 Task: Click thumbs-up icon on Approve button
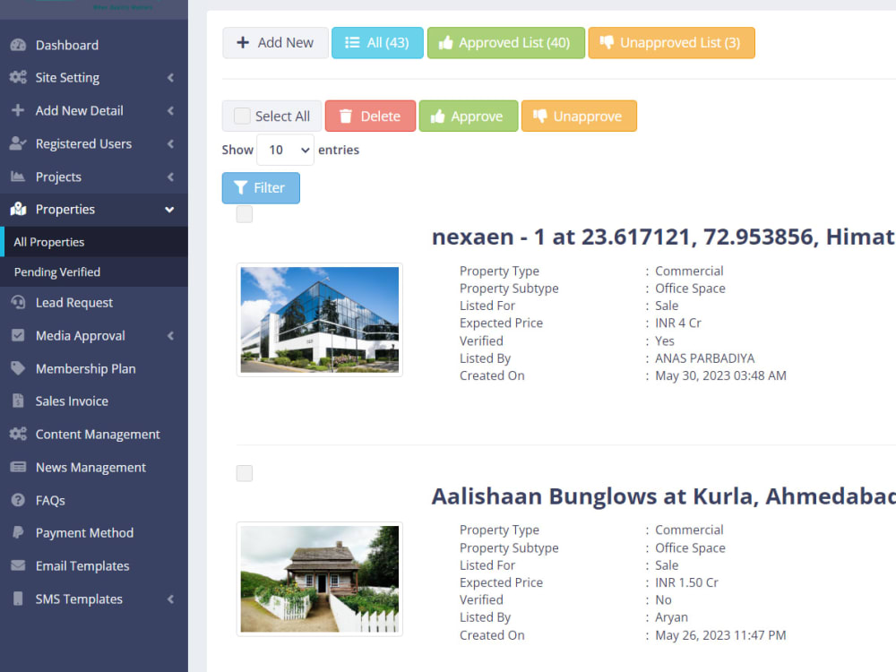pyautogui.click(x=438, y=116)
